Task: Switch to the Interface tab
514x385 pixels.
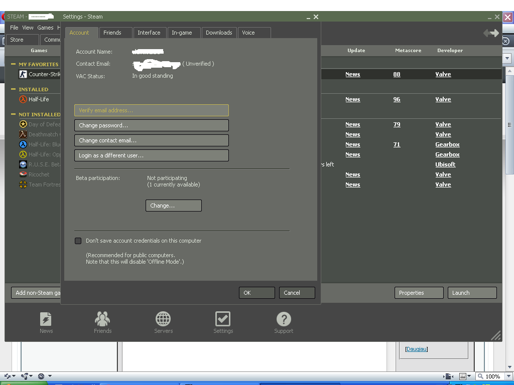Action: (149, 33)
